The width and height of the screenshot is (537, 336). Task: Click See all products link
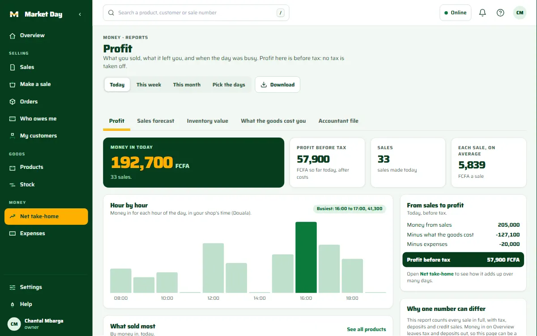coord(367,329)
